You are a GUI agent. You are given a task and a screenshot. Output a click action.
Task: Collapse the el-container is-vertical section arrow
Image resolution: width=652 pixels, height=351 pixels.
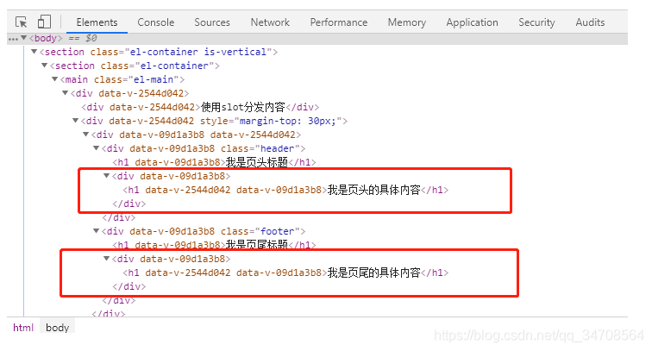coord(34,52)
